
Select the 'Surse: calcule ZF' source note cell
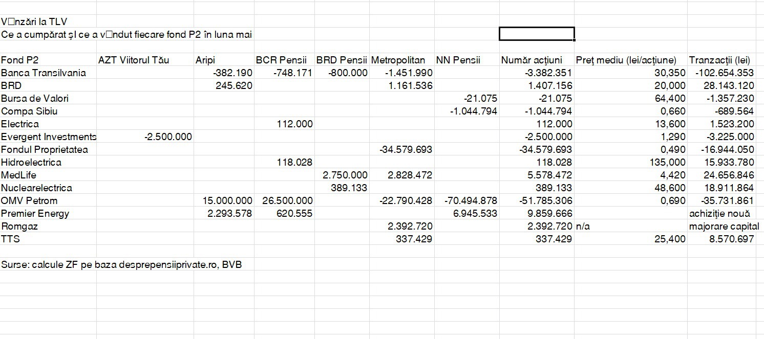click(121, 264)
